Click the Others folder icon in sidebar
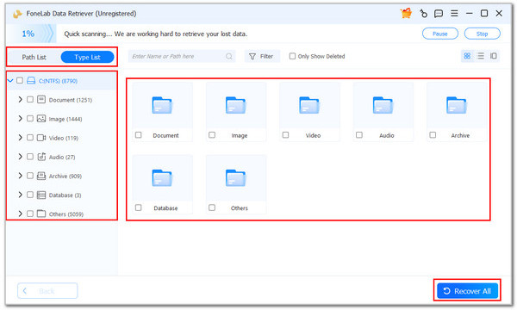This screenshot has width=517, height=310. [41, 214]
